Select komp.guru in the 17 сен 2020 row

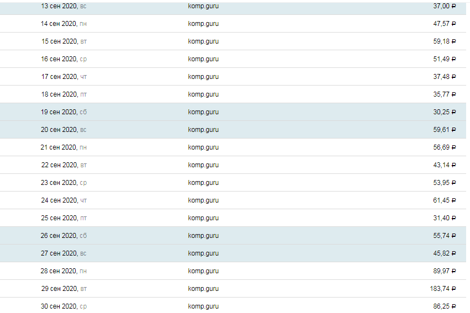(x=203, y=77)
